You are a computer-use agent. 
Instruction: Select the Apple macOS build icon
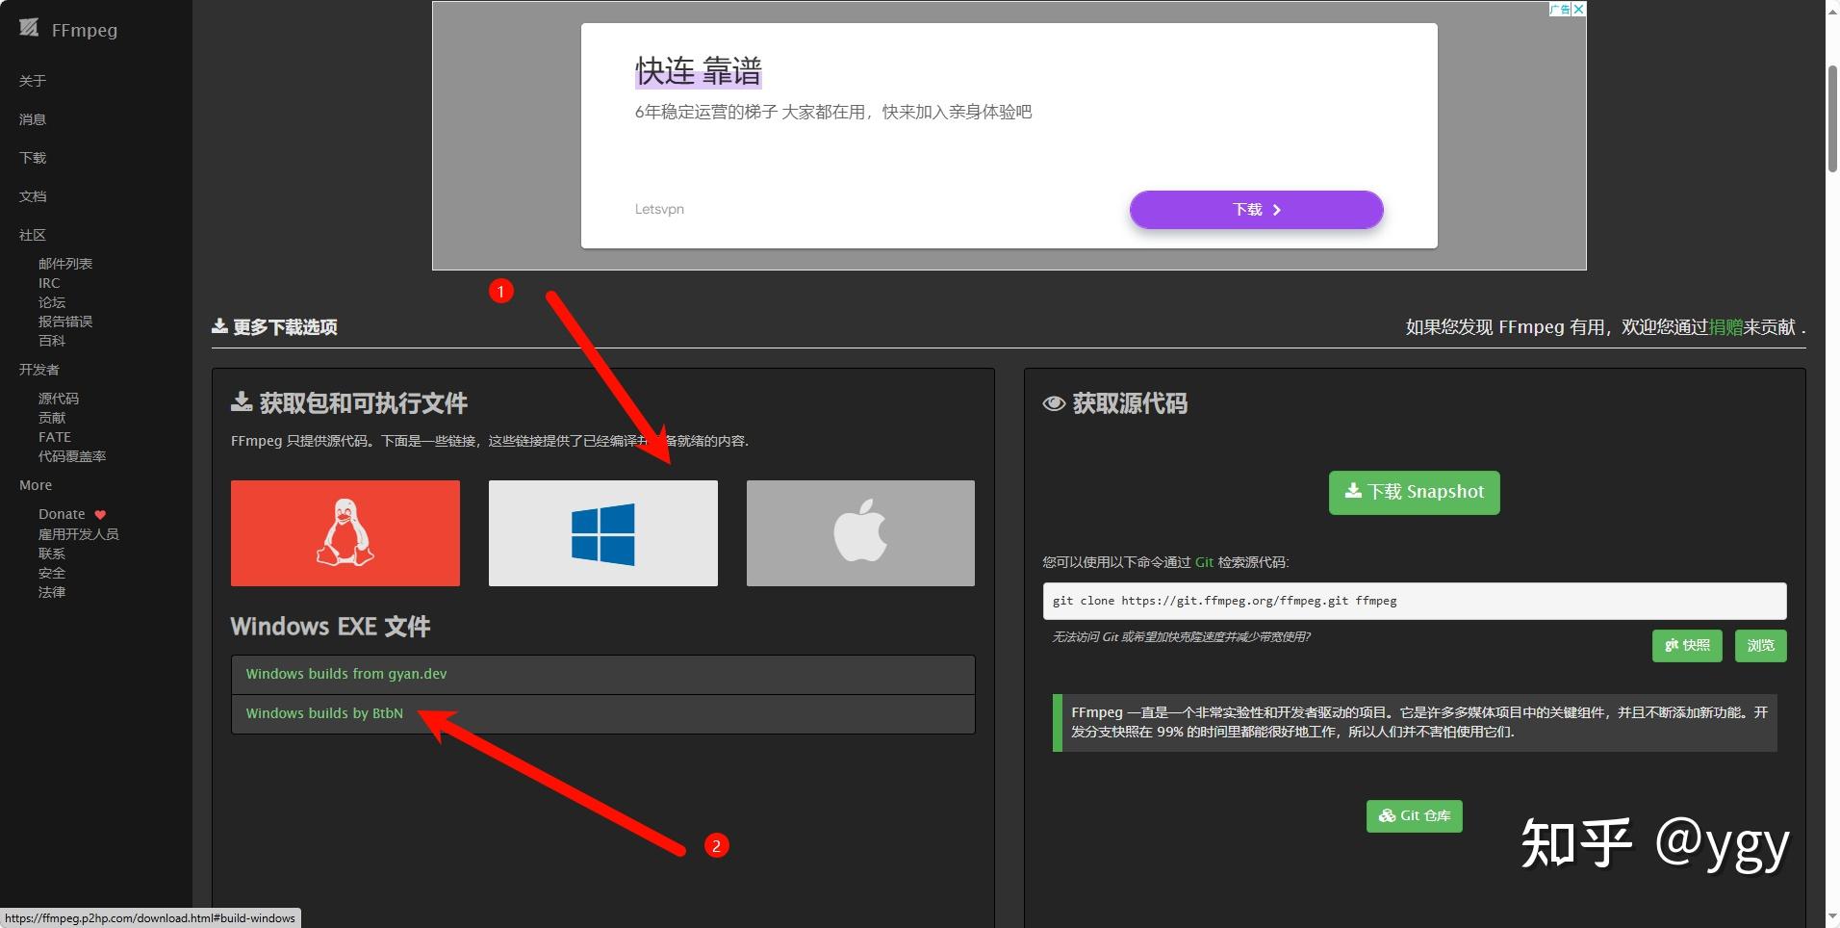tap(859, 532)
